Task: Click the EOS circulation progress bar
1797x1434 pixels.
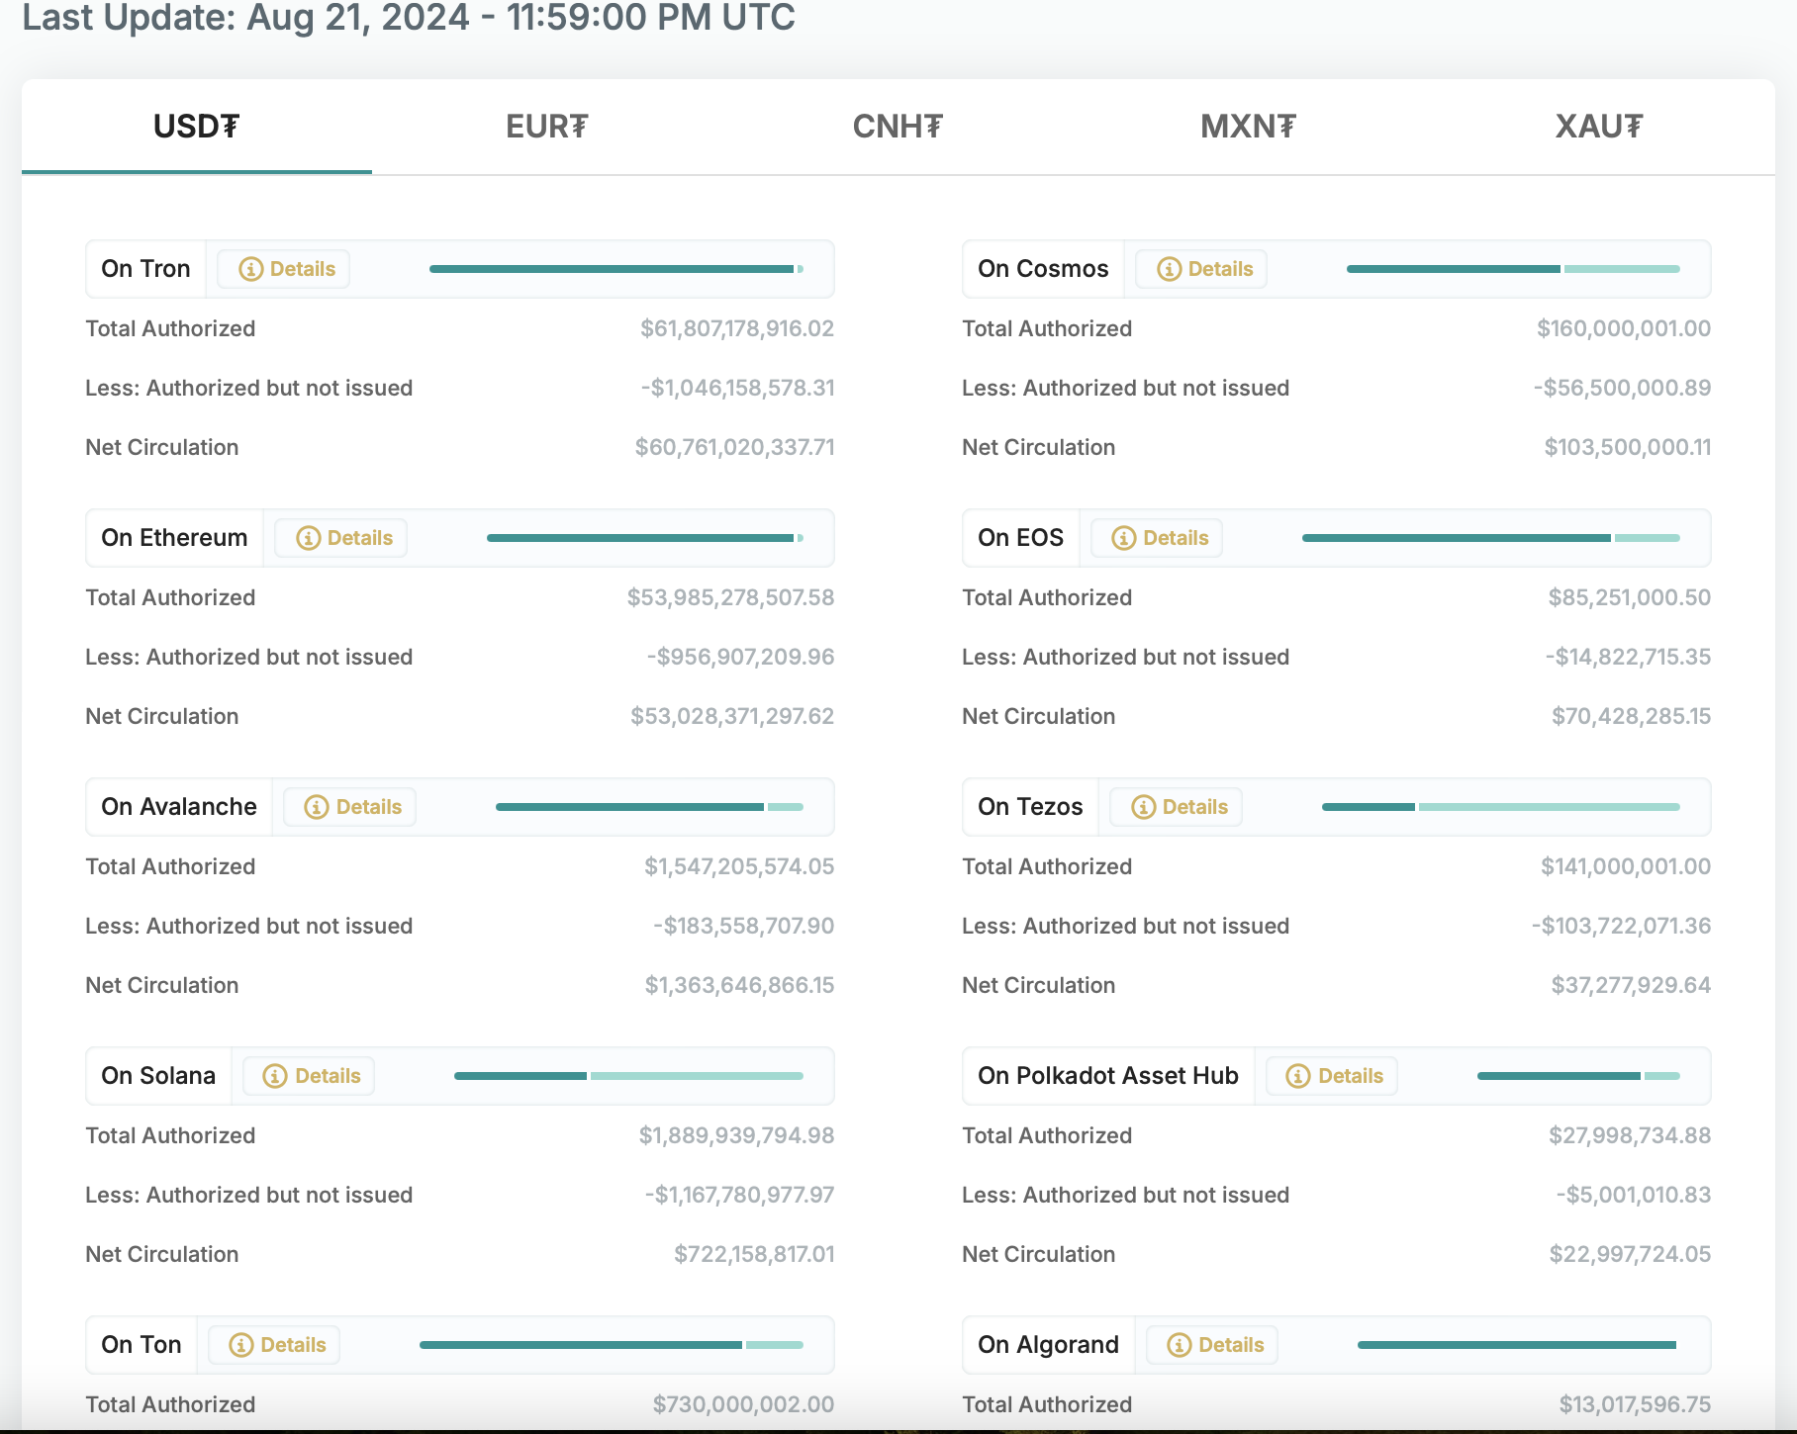Action: pos(1491,538)
